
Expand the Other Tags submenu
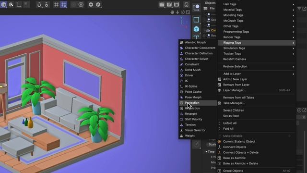tap(257, 26)
